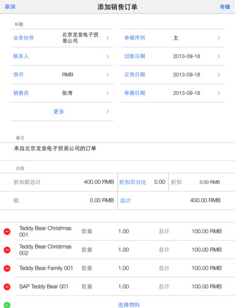Click the 备注 remarks text field
The width and height of the screenshot is (235, 308).
pos(117,151)
